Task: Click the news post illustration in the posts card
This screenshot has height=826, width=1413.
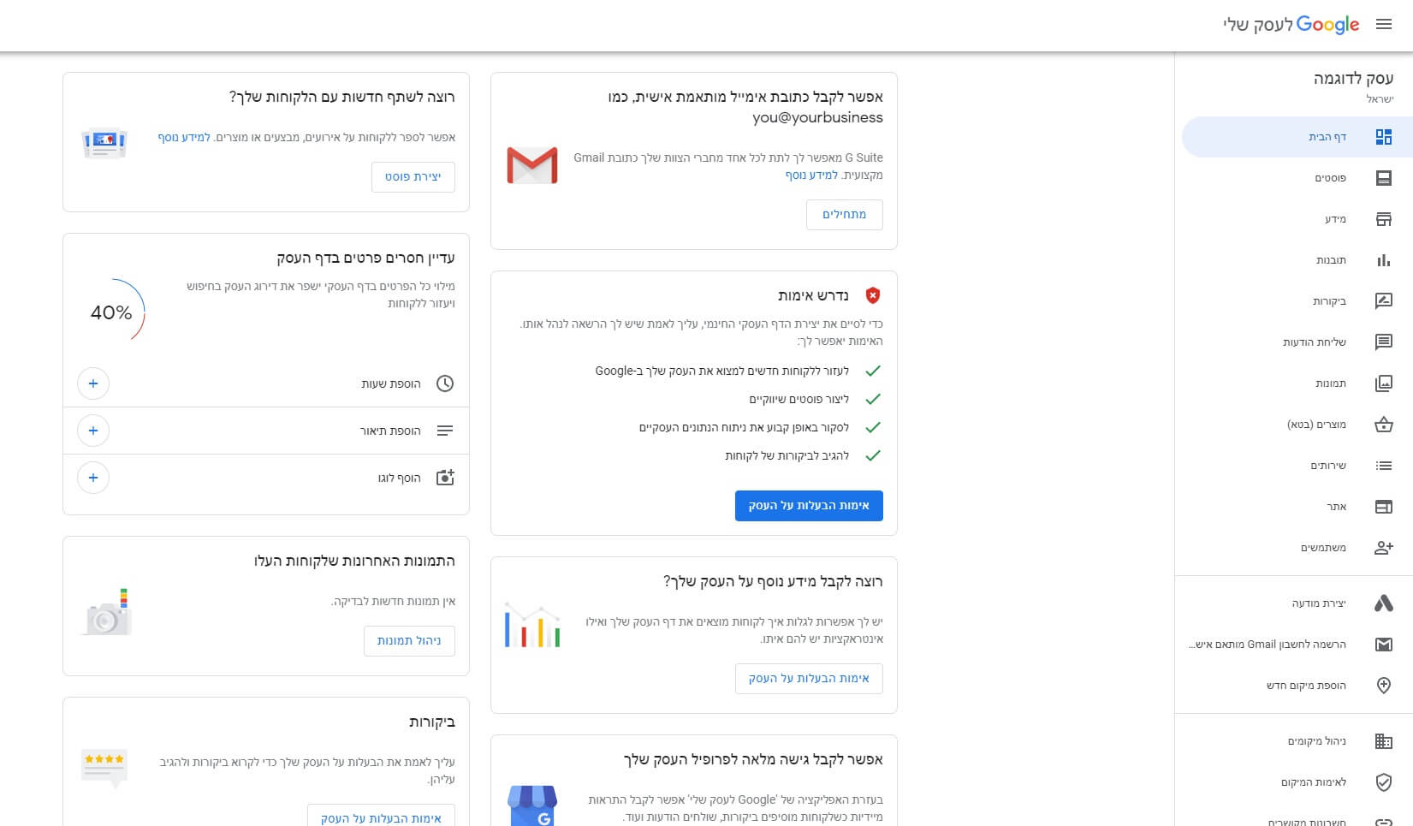Action: [104, 143]
